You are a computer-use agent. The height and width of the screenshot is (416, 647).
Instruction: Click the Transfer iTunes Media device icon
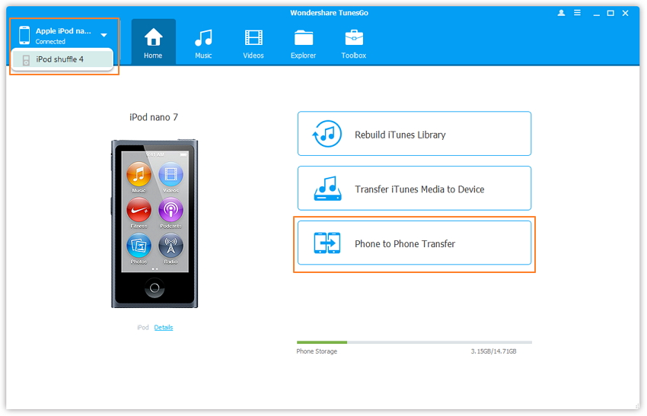pos(327,189)
